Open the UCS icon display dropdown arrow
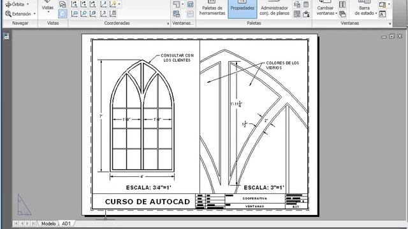The height and width of the screenshot is (229, 408). pos(119,4)
